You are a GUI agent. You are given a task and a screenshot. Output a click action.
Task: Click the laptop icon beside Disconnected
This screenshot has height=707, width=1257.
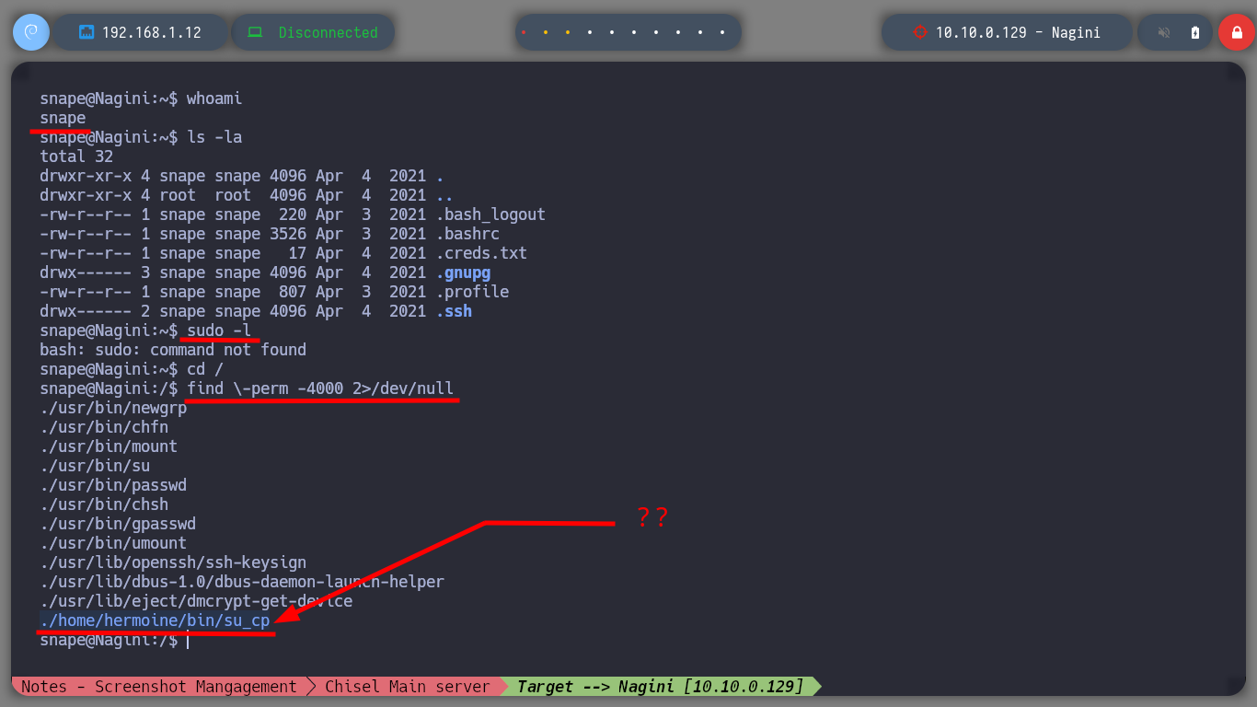click(x=256, y=32)
